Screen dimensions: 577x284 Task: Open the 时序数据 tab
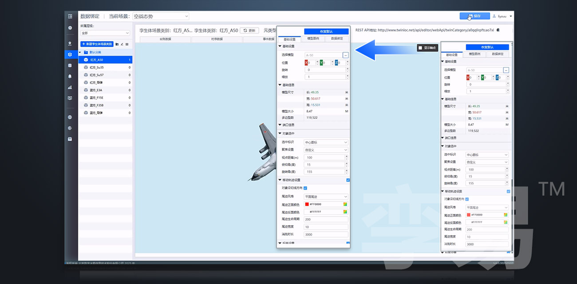click(x=217, y=39)
